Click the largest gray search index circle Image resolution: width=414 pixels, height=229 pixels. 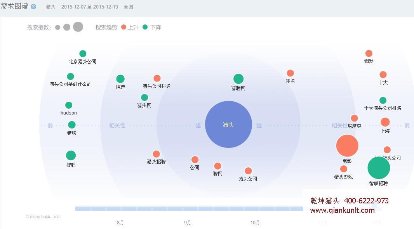point(78,27)
